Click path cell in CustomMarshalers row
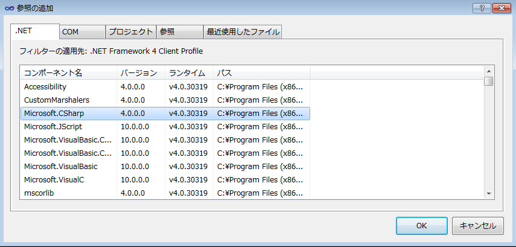Screen dimensions: 516x247 click(260, 100)
